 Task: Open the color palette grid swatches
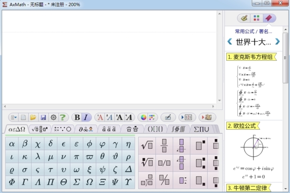click(152, 117)
